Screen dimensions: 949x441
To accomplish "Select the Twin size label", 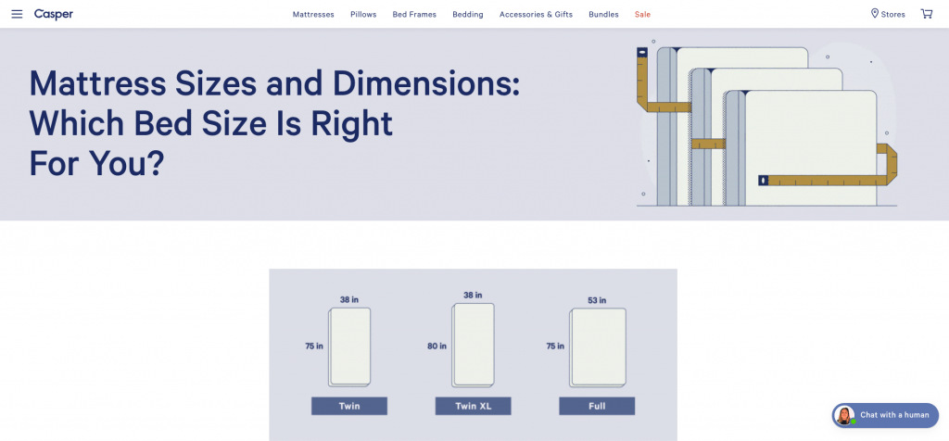I will pos(349,406).
